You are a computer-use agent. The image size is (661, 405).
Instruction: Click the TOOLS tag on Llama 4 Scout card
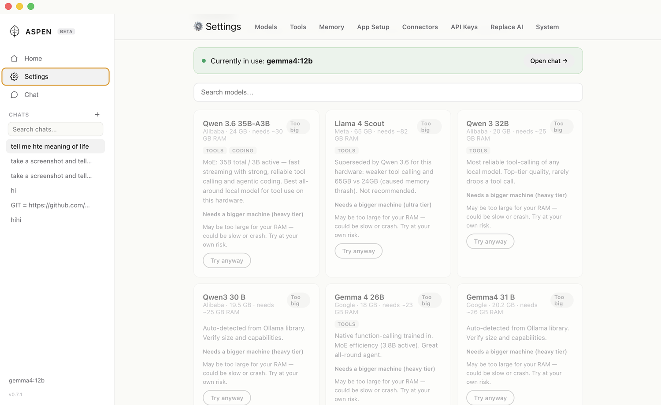[346, 150]
